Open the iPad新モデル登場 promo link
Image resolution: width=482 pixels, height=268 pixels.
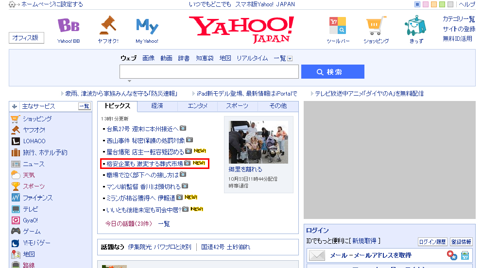pyautogui.click(x=247, y=94)
